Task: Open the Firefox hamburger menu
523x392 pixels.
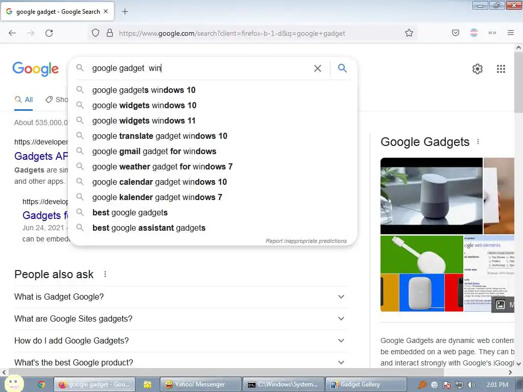Action: pos(511,33)
